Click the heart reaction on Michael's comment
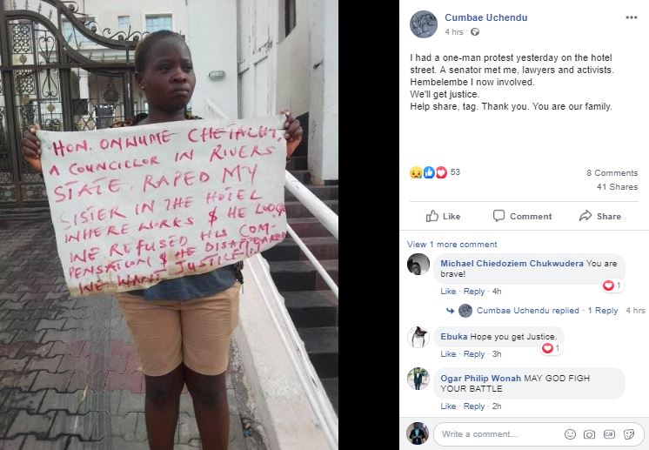Viewport: 649px width, 450px height. (608, 285)
